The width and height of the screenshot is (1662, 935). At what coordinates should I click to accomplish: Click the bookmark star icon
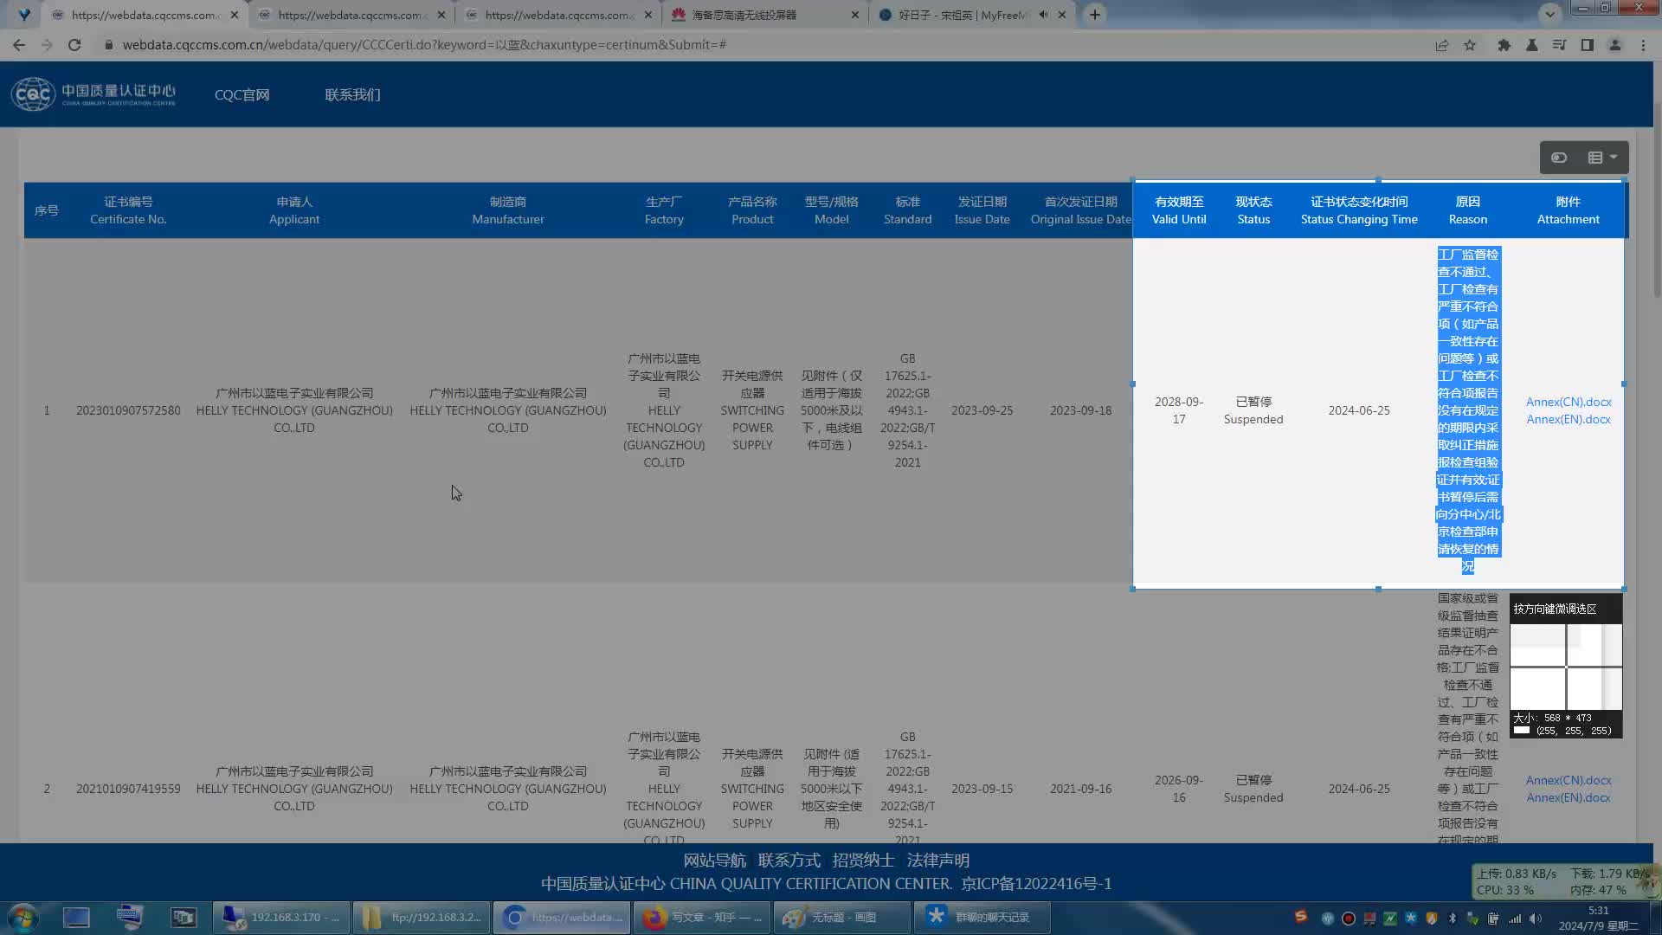1470,45
